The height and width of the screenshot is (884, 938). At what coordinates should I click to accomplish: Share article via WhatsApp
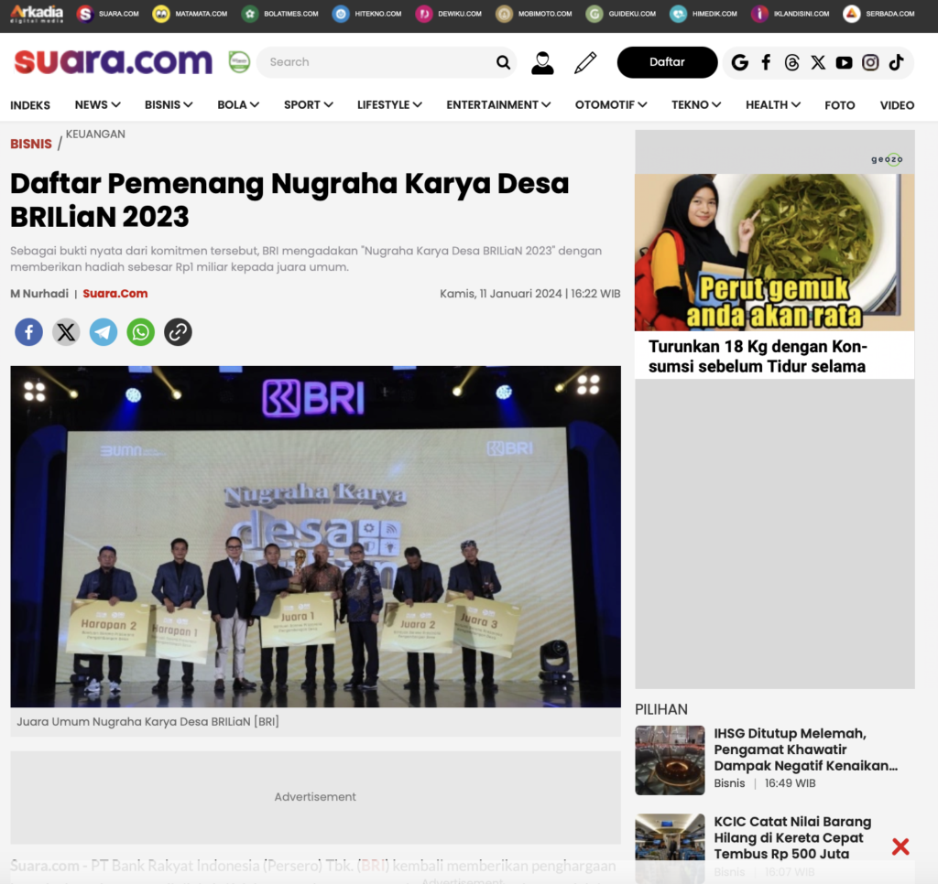[140, 331]
